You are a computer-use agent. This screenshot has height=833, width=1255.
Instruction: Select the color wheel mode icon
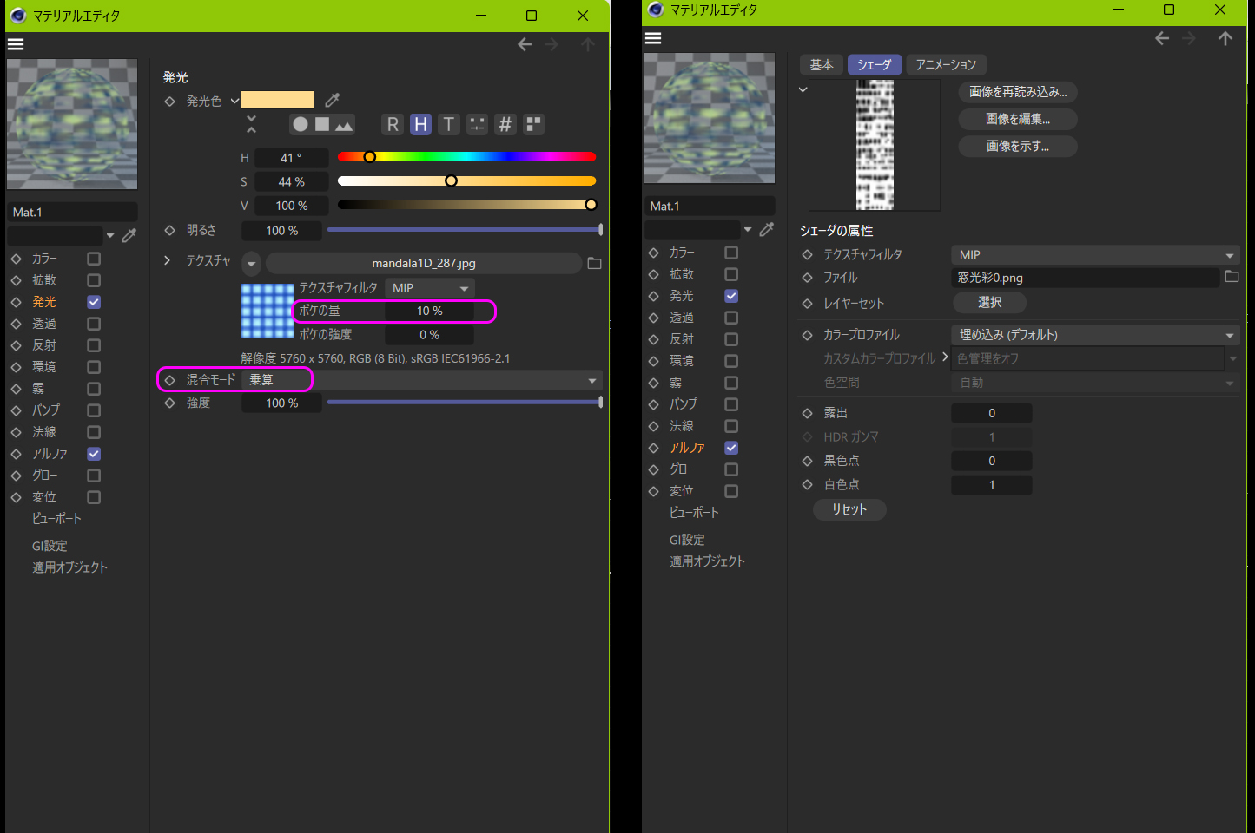tap(300, 124)
